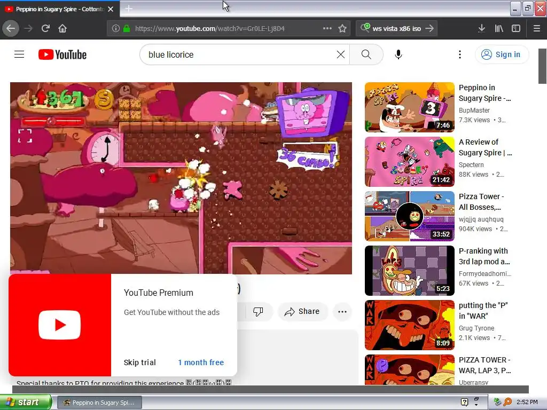
Task: Open the Firefox hamburger menu
Action: tap(537, 28)
